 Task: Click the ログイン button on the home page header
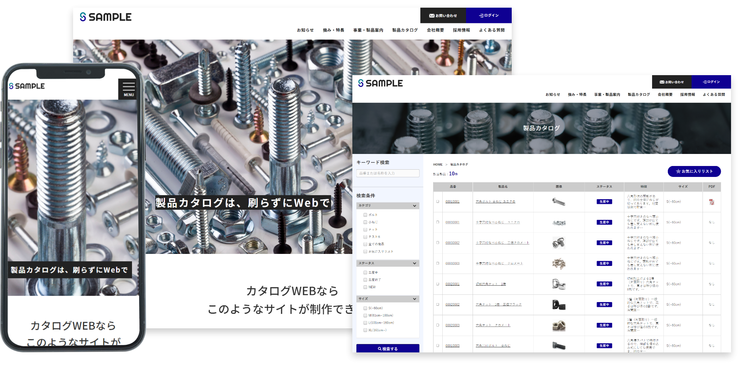click(489, 16)
